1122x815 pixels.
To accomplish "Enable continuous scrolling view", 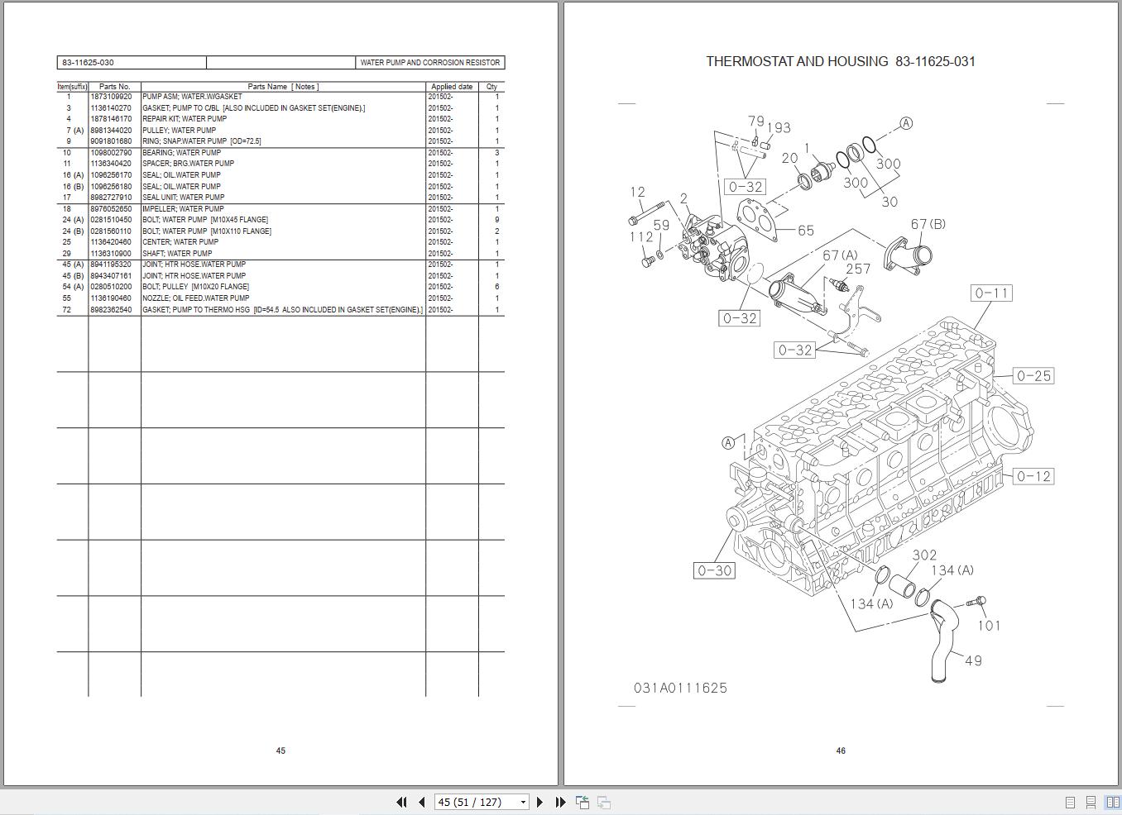I will click(x=1091, y=802).
